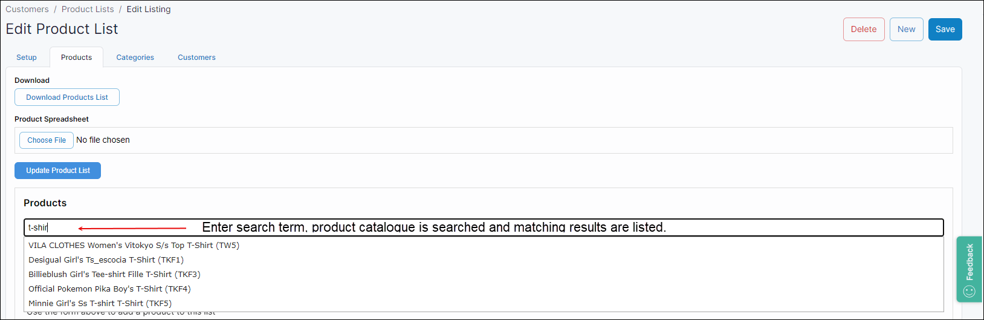
Task: Switch to the Setup tab
Action: pos(27,57)
